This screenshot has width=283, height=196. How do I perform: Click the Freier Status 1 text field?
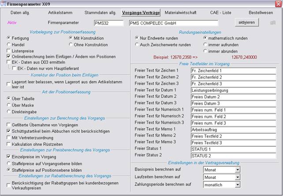[233, 149]
